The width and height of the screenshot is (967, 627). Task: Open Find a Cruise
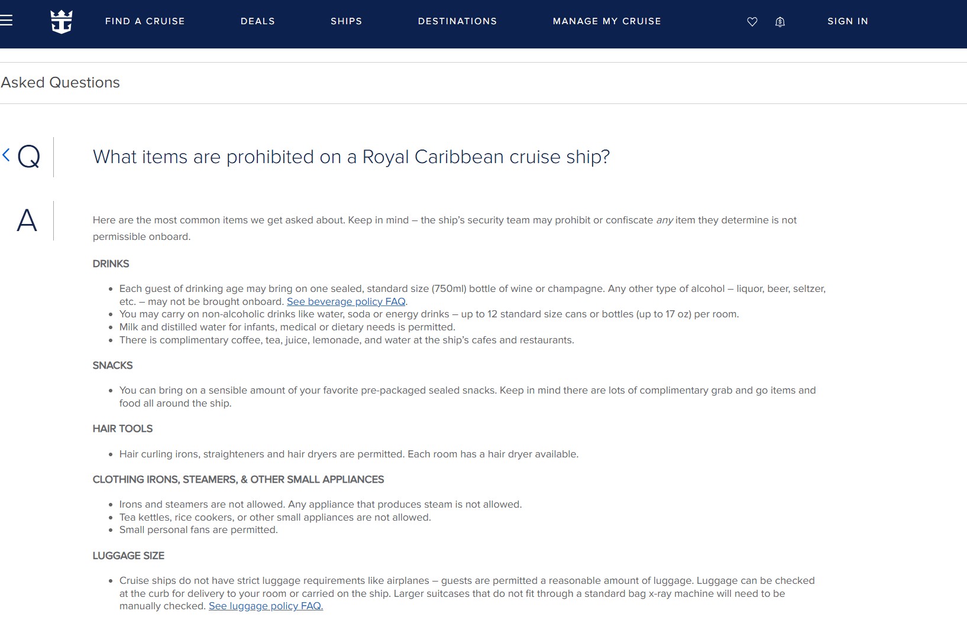tap(144, 21)
